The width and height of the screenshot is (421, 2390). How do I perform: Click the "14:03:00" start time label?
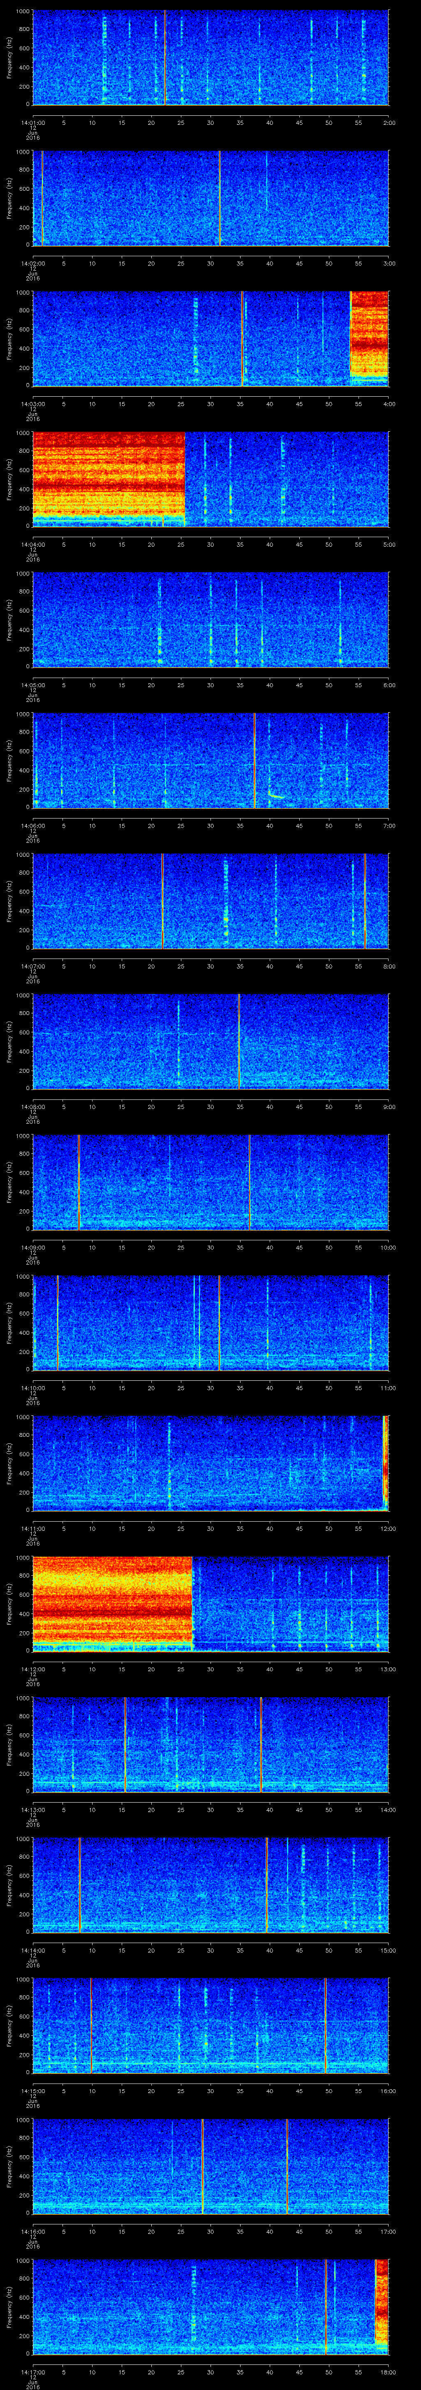[32, 403]
